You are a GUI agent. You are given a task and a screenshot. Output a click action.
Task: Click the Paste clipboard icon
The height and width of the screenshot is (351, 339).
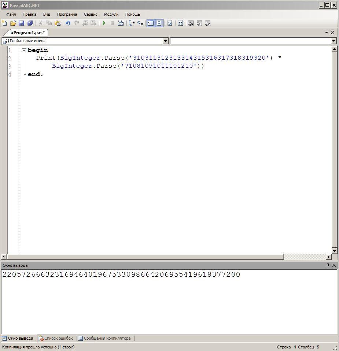58,23
